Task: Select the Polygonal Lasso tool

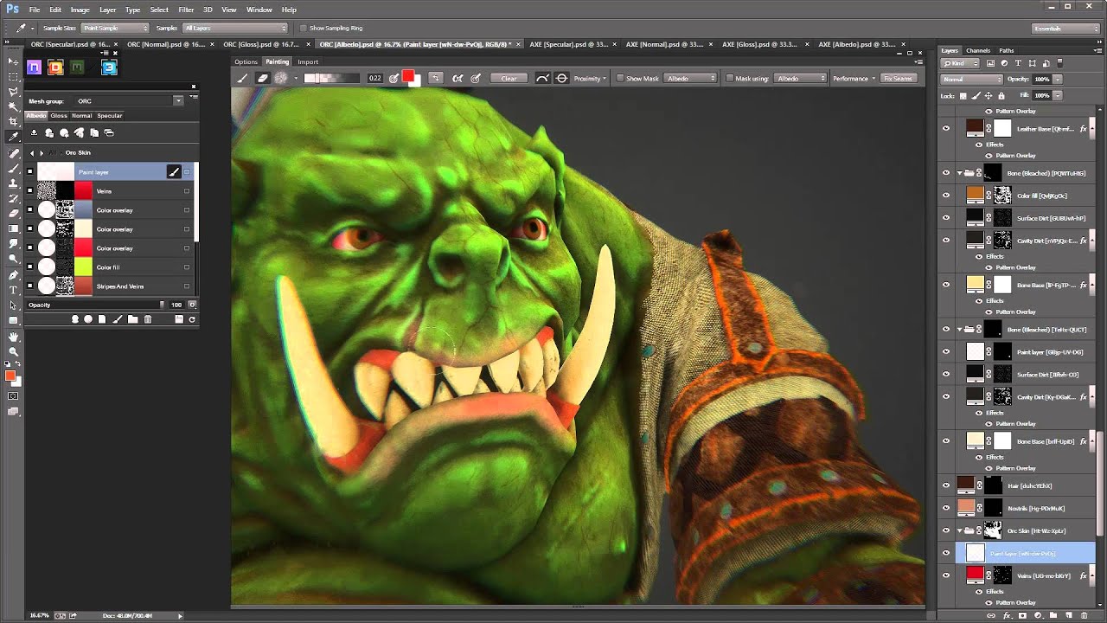Action: 14,91
